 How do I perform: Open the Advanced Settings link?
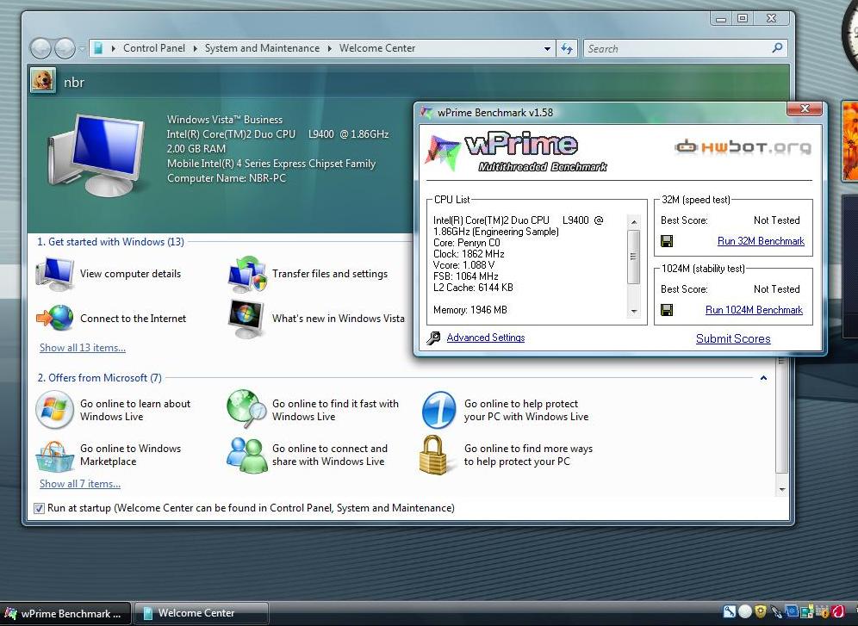(x=485, y=338)
